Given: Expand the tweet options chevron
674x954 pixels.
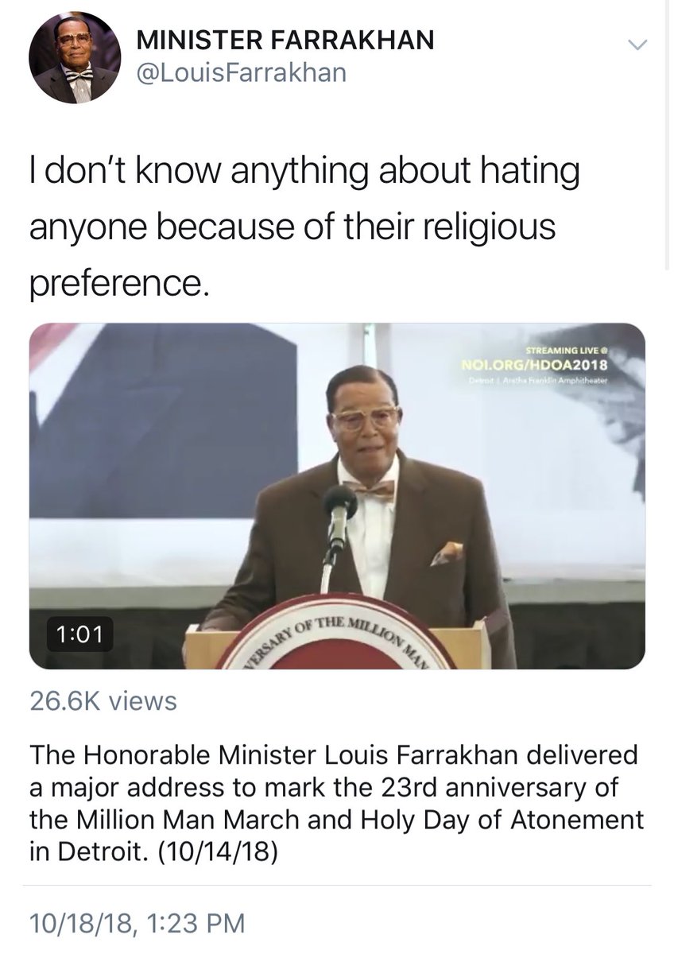Looking at the screenshot, I should [x=638, y=45].
